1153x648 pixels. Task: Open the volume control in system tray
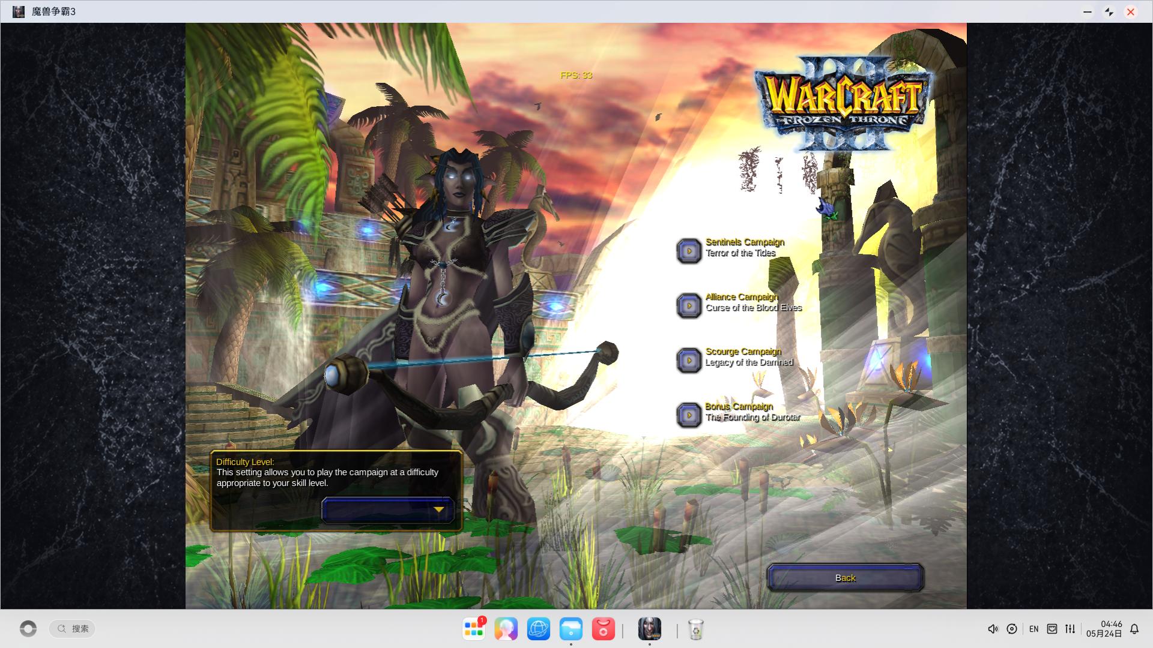point(993,629)
